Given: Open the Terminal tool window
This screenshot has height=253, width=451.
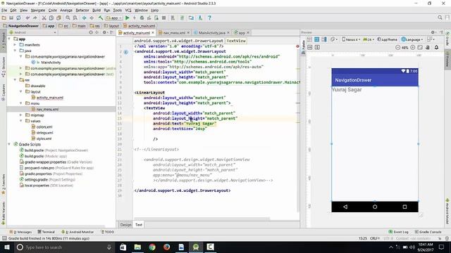Looking at the screenshot, I should click(46, 232).
